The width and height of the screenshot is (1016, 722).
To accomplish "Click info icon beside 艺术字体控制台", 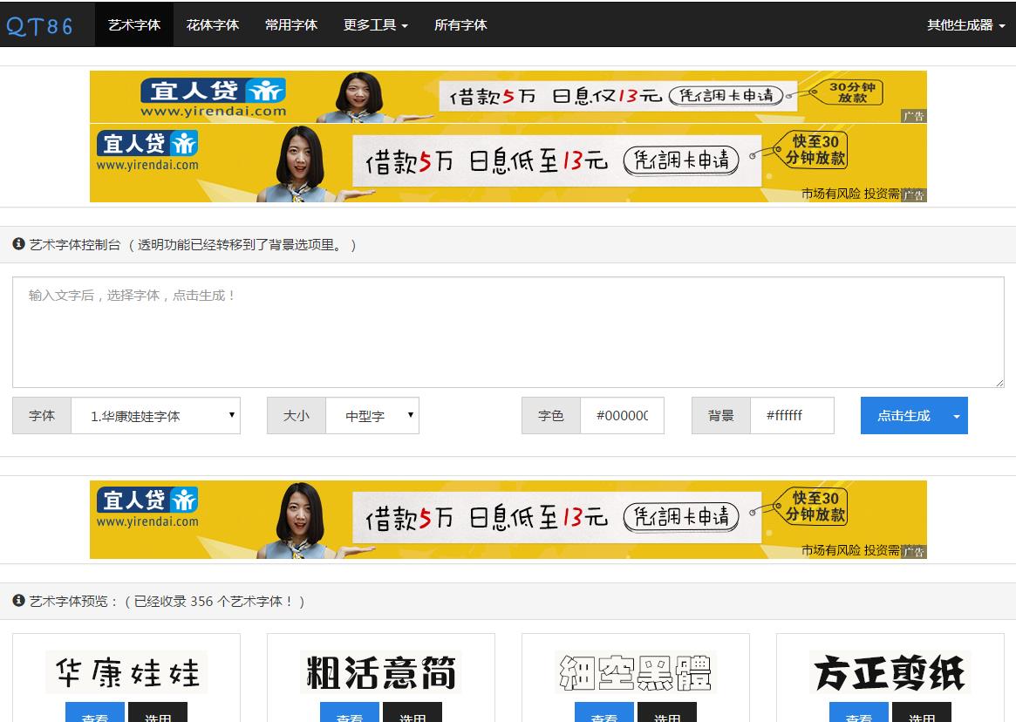I will coord(19,243).
